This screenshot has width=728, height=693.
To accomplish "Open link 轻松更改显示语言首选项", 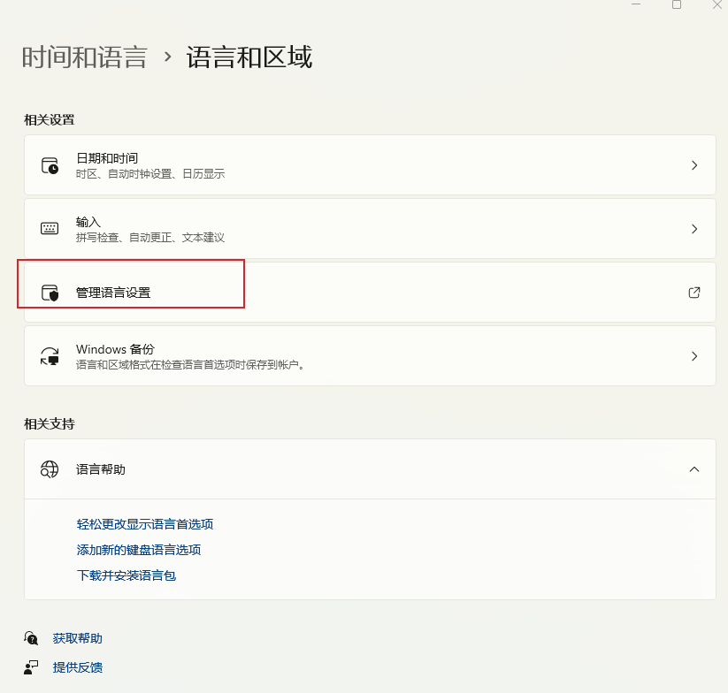I will (x=145, y=524).
